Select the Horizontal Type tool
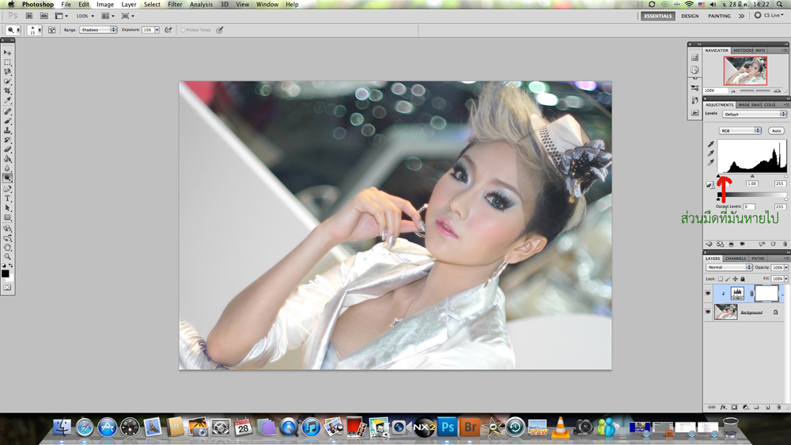Screen dimensions: 791x445 pos(8,198)
